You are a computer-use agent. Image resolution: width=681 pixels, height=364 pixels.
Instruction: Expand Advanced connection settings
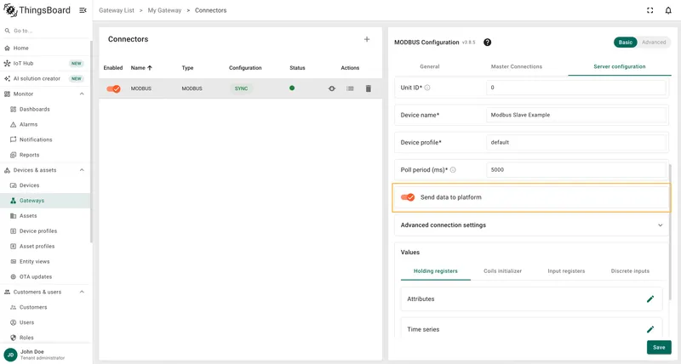(531, 225)
